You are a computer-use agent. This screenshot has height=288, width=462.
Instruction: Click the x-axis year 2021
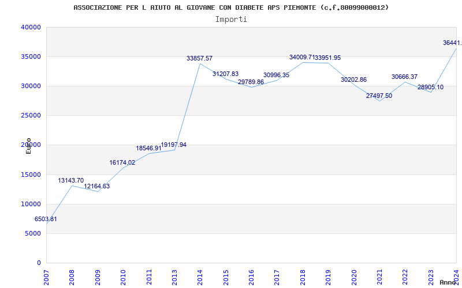point(379,277)
